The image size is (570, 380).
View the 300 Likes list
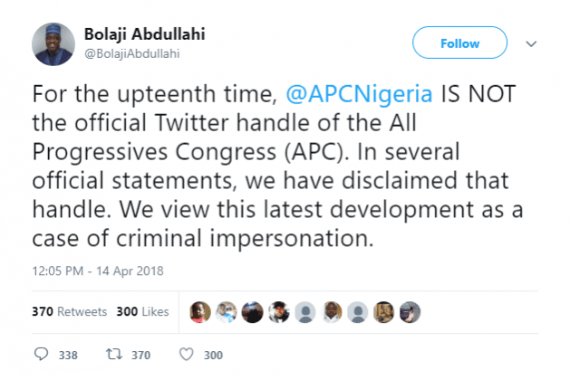[x=142, y=311]
